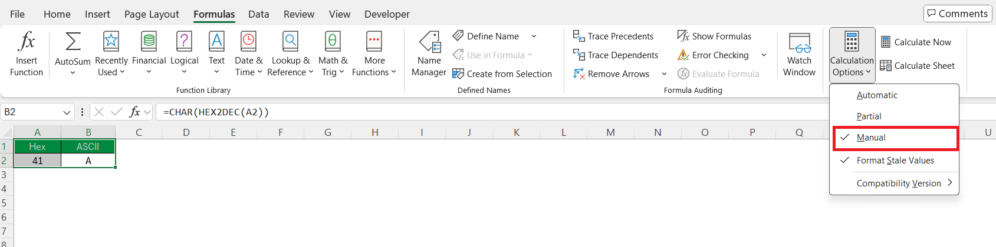Select cell B2 containing A
The image size is (996, 247).
point(88,161)
